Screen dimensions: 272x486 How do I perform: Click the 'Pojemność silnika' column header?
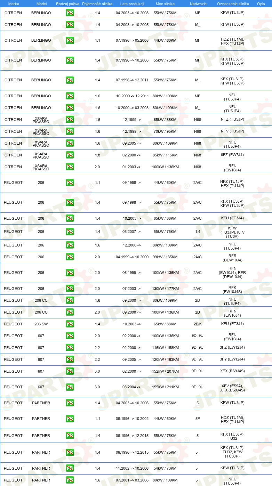pyautogui.click(x=97, y=3)
